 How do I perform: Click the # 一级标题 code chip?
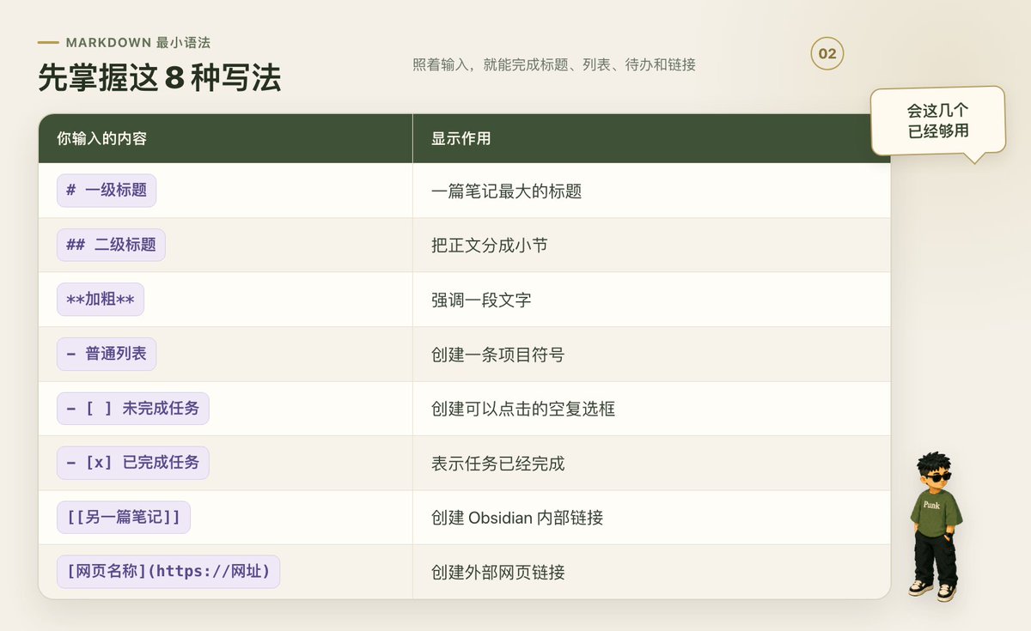pyautogui.click(x=107, y=191)
